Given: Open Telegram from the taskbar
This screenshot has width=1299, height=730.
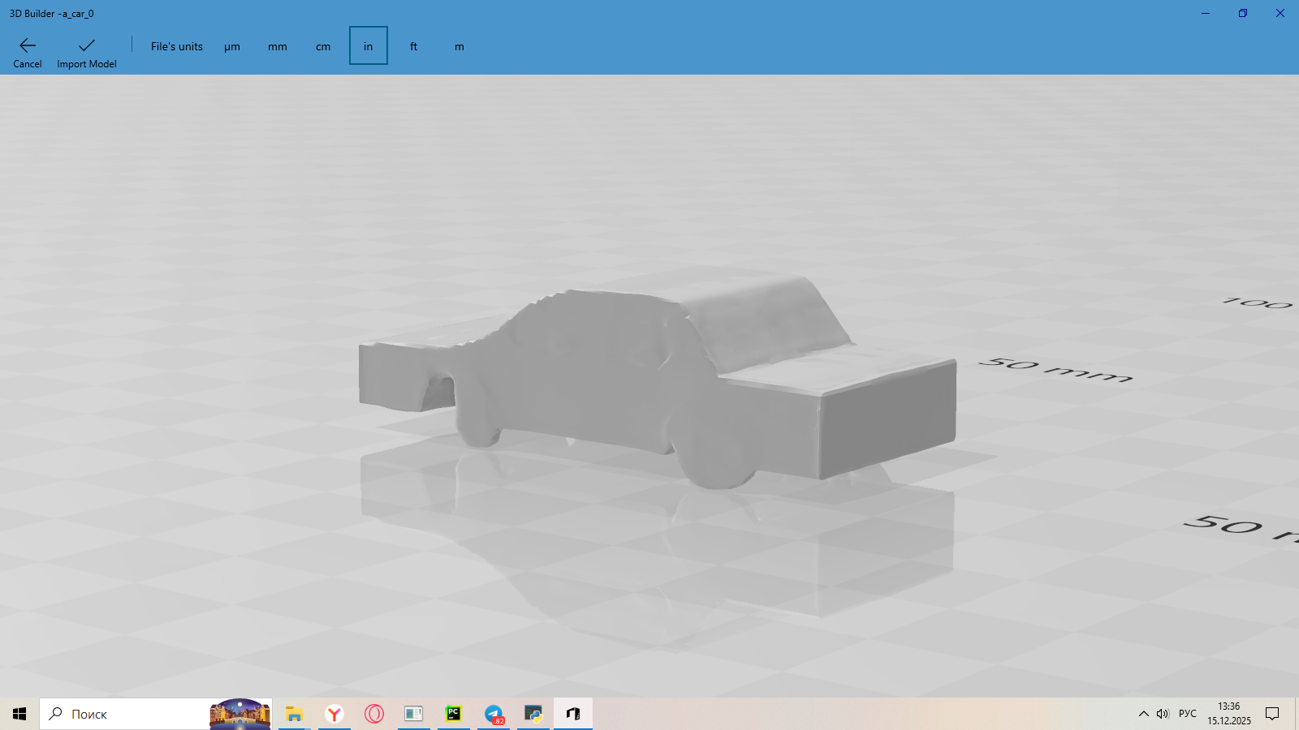Looking at the screenshot, I should coord(494,714).
